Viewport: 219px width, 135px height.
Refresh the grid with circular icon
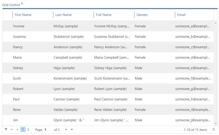(x=214, y=130)
